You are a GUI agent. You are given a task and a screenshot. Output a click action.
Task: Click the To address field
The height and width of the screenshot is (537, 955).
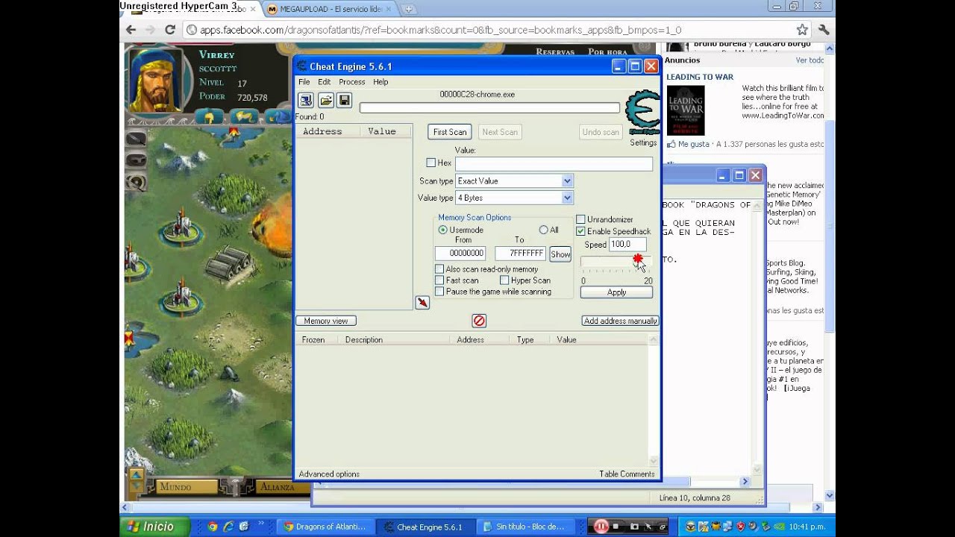[x=521, y=254]
